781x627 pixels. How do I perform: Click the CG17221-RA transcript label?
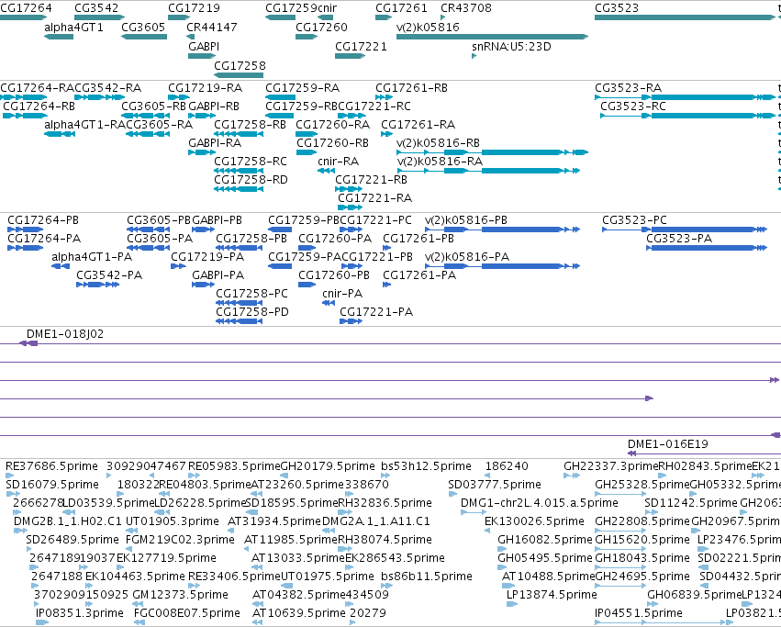point(375,198)
